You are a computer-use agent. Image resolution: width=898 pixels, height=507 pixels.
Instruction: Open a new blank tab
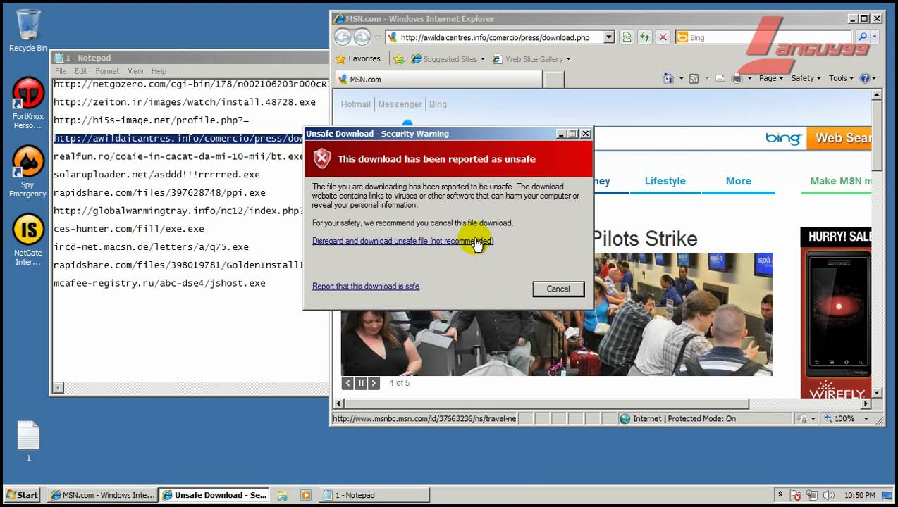point(554,80)
